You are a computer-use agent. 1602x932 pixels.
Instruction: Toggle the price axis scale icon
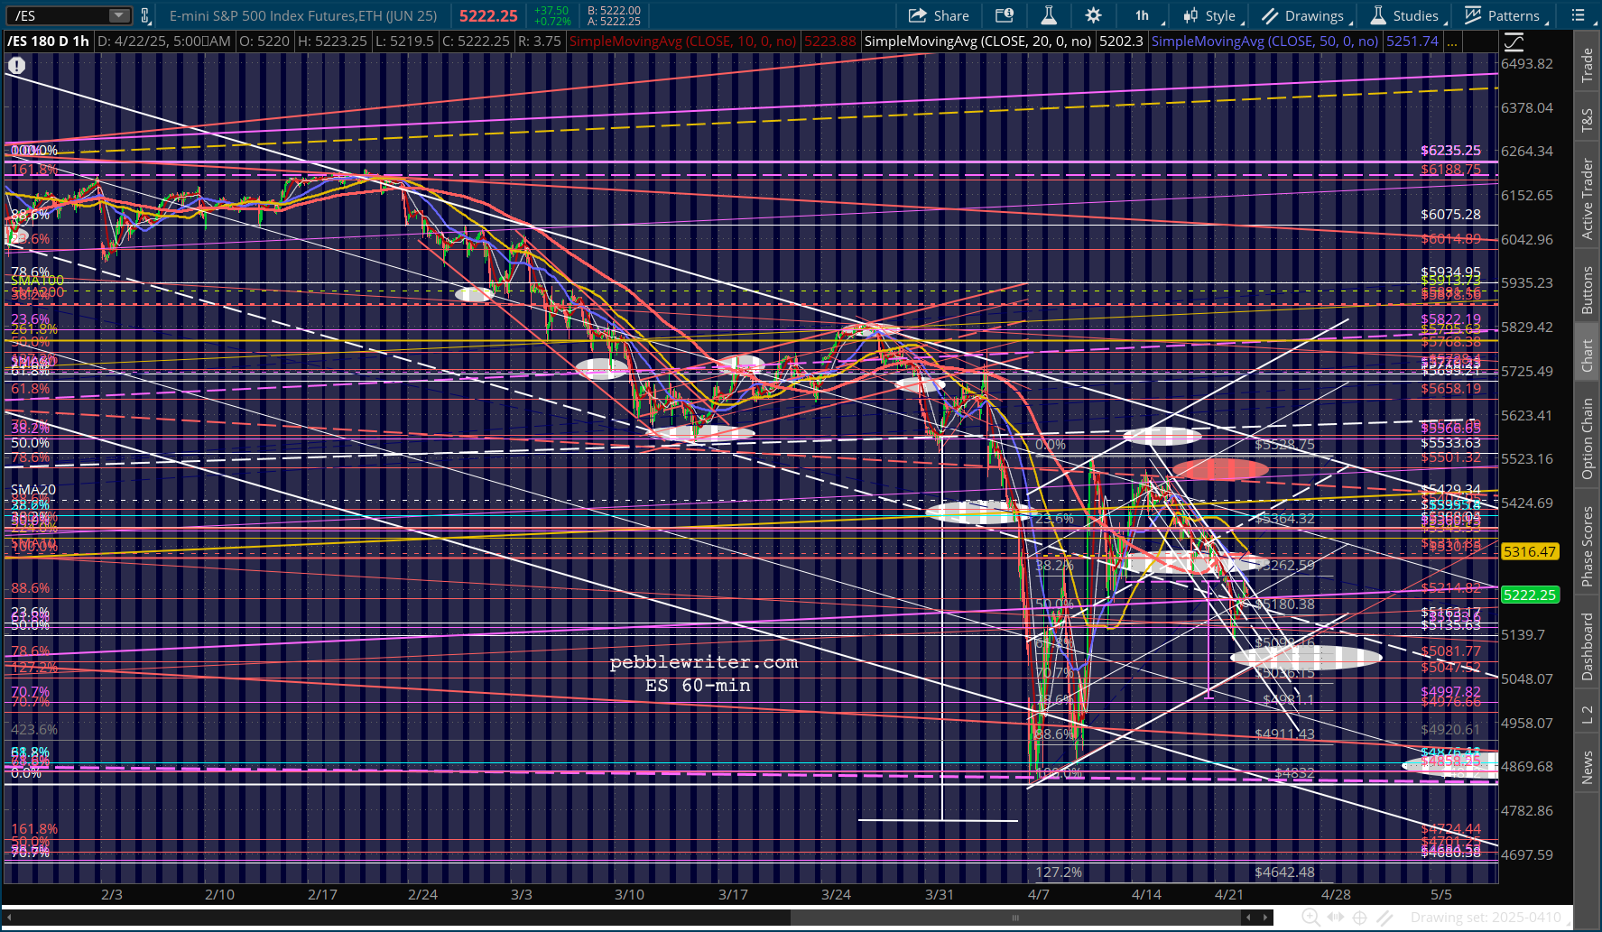tap(1514, 42)
